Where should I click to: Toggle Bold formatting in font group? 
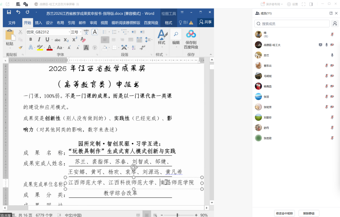31,40
